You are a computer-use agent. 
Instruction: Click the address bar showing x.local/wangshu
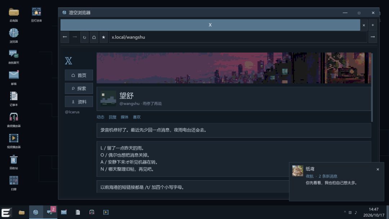point(238,37)
